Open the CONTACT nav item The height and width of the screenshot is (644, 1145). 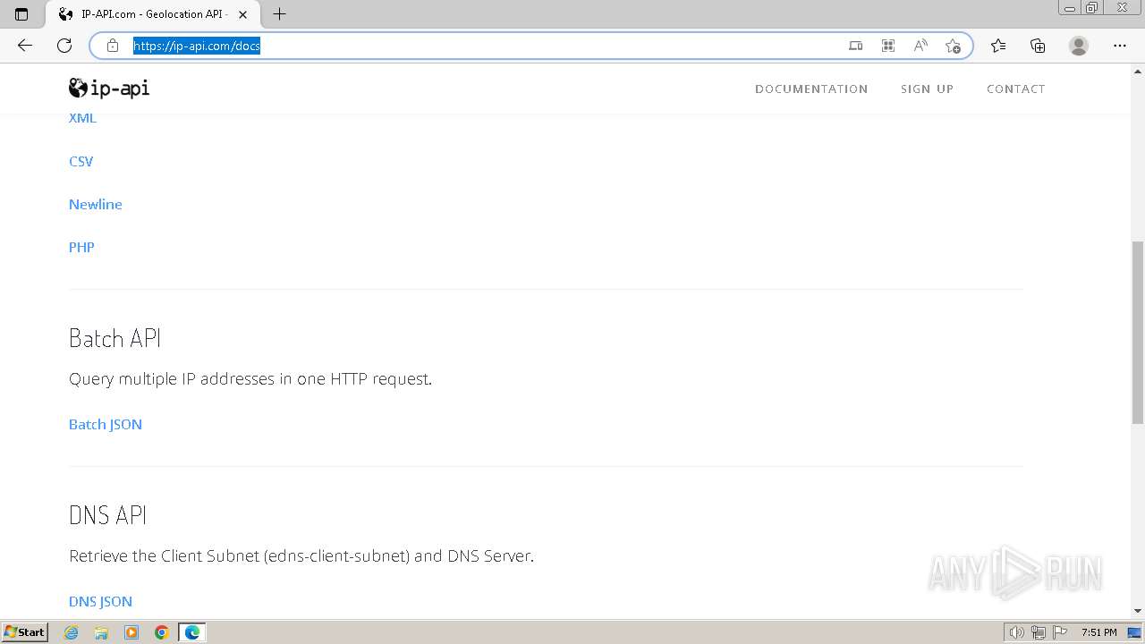(1015, 89)
